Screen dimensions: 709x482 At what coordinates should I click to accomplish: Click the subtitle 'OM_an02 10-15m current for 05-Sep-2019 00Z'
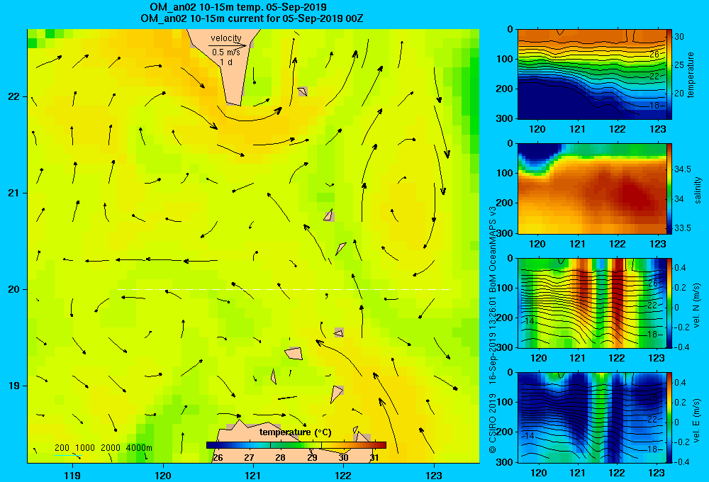click(252, 18)
